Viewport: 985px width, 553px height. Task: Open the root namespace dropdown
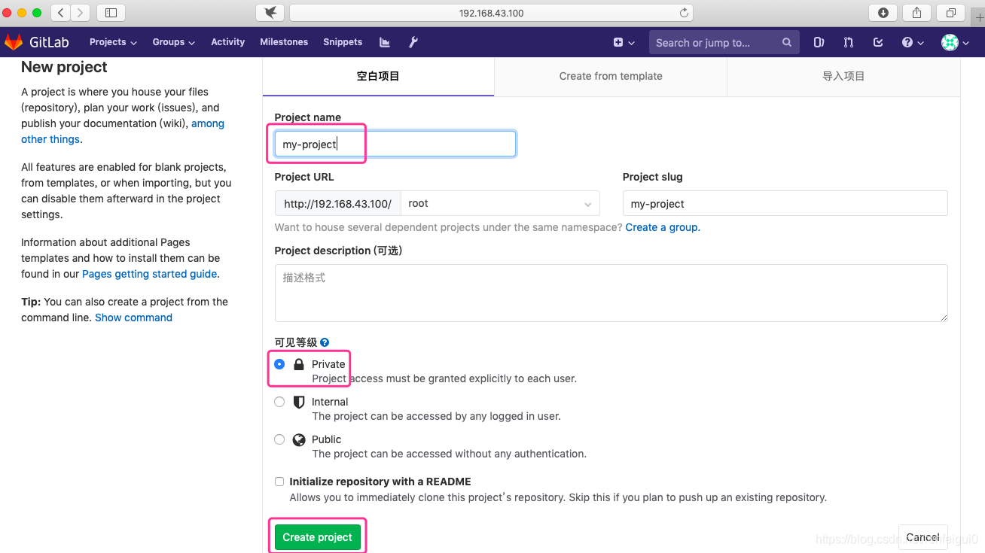500,203
